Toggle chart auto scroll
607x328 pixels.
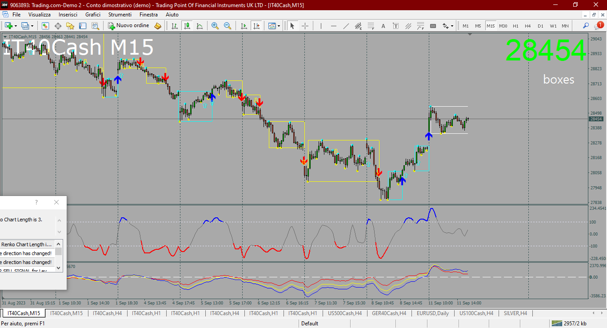[244, 26]
